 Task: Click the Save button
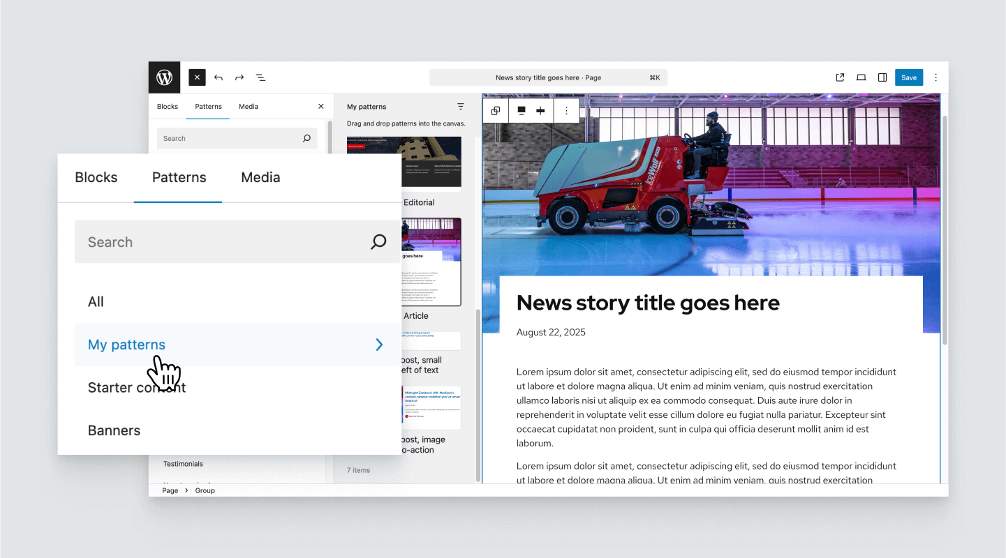click(908, 77)
